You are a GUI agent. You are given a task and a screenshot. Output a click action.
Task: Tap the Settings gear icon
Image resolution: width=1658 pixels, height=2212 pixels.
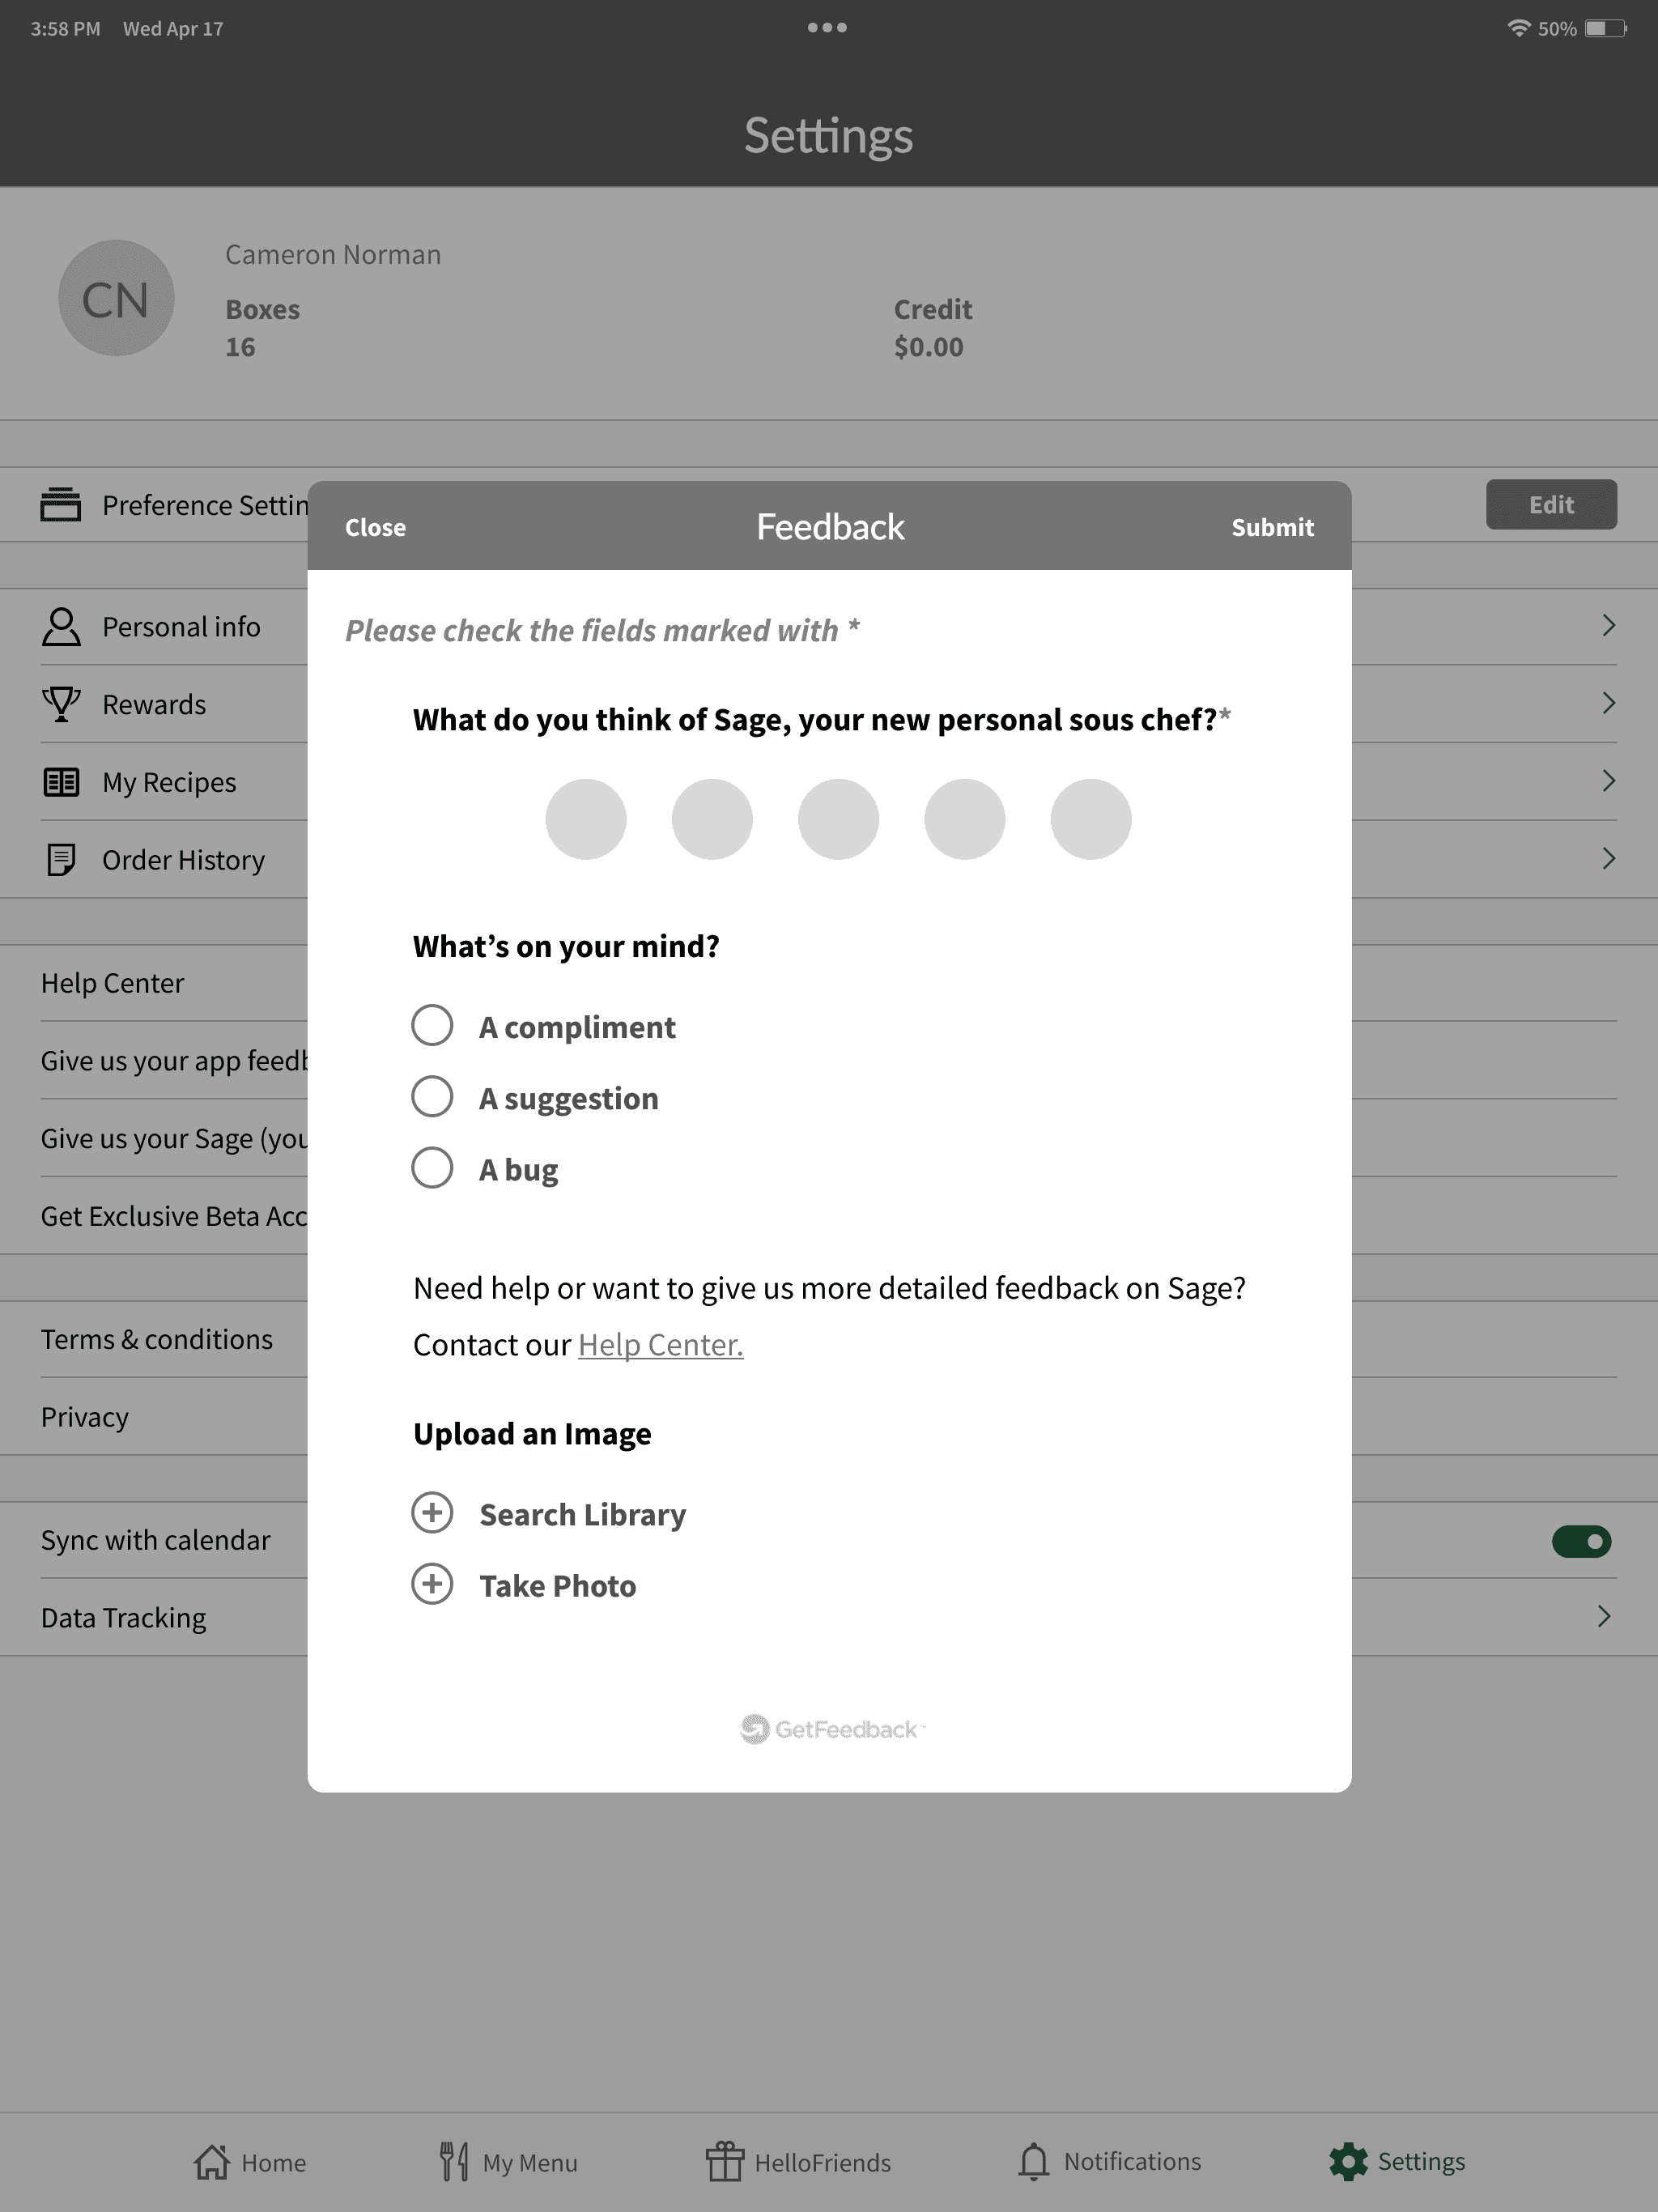[1348, 2161]
